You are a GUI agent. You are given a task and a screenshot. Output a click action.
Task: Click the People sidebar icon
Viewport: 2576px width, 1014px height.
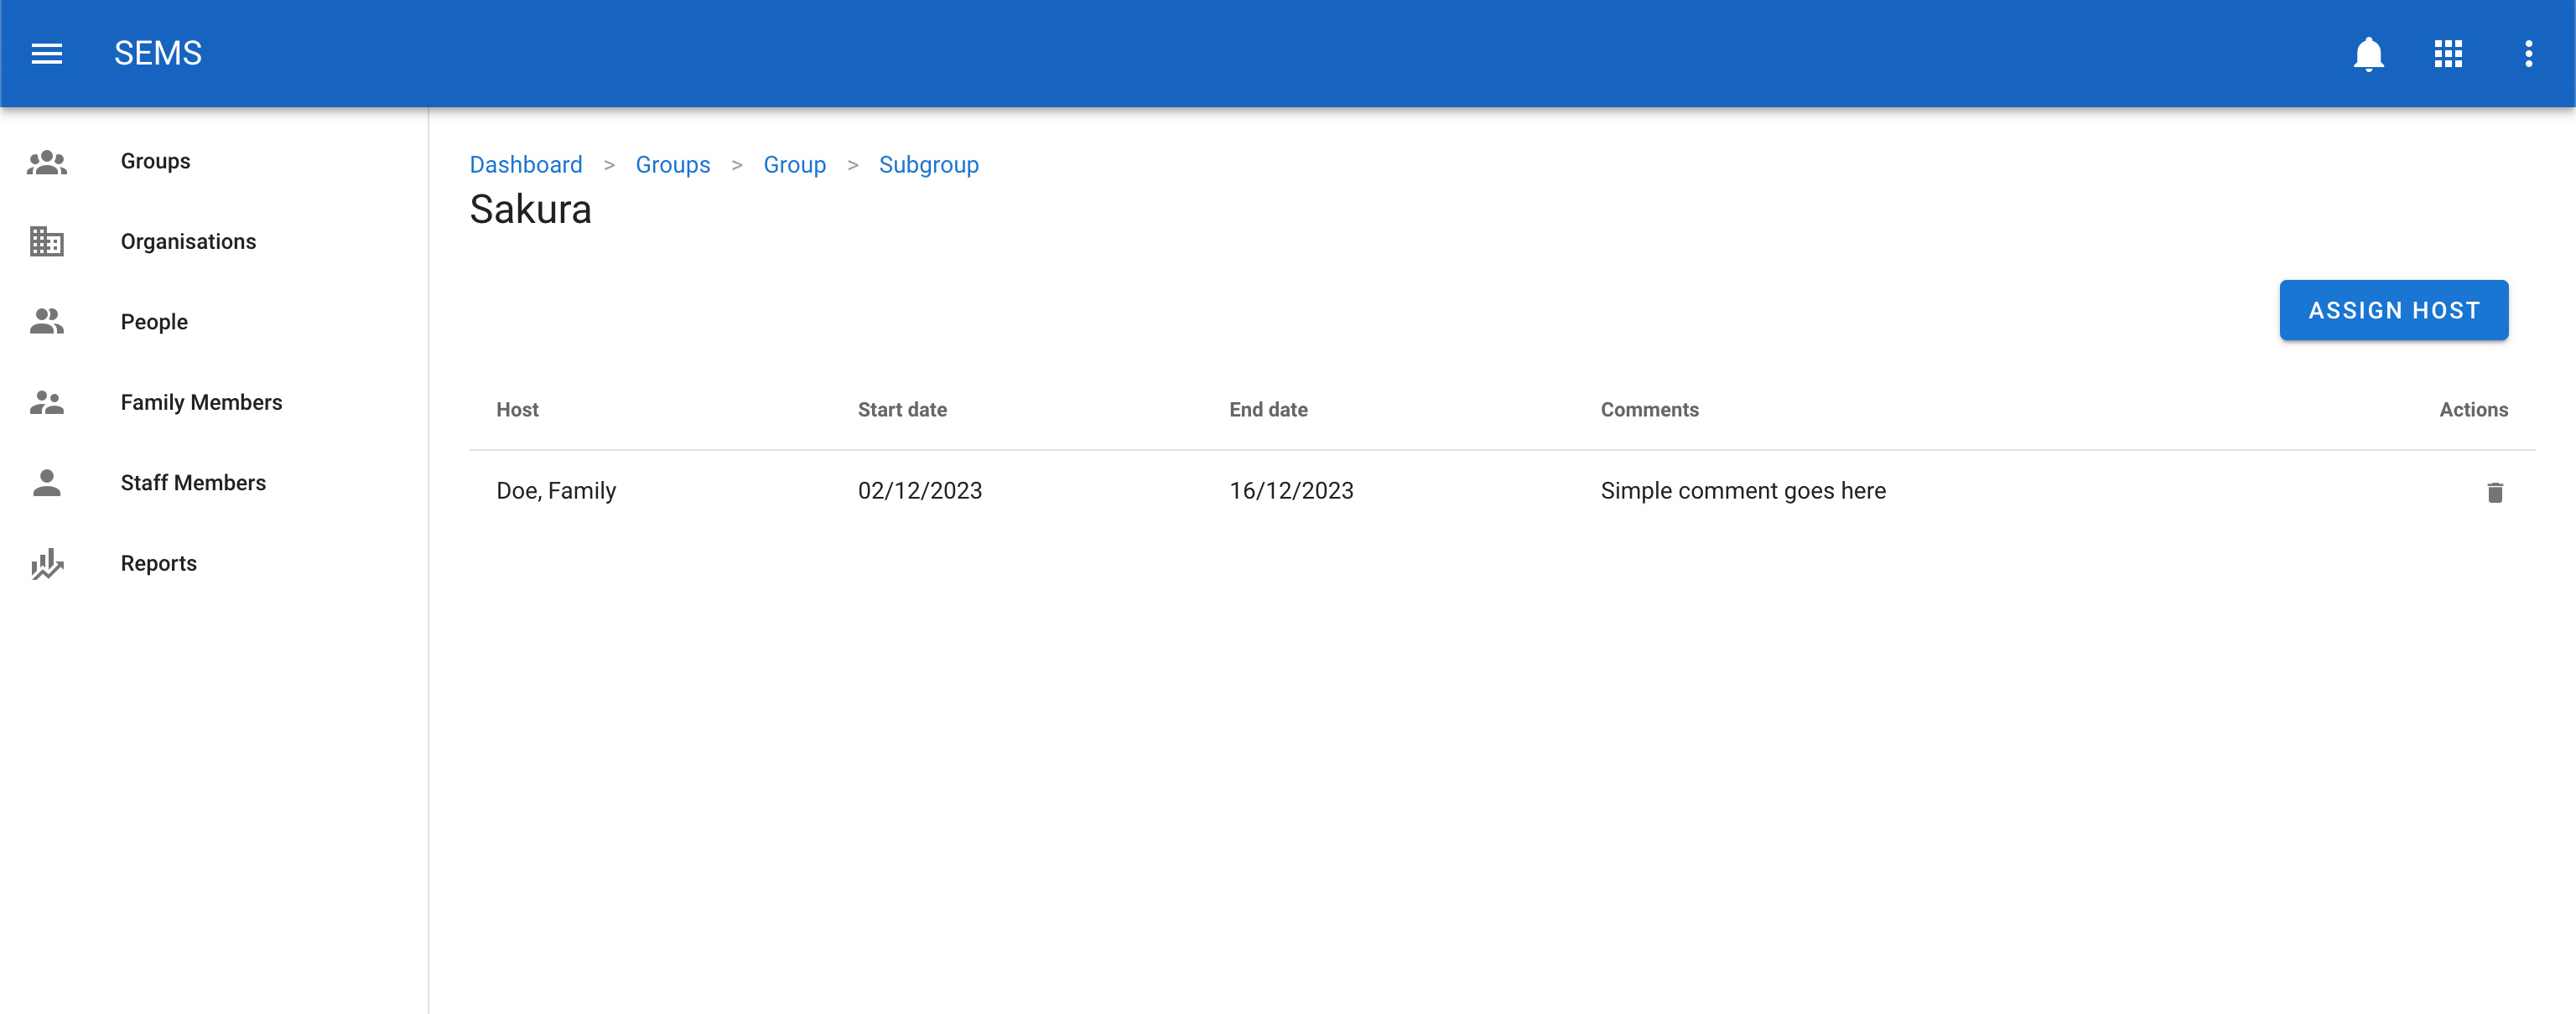point(47,322)
